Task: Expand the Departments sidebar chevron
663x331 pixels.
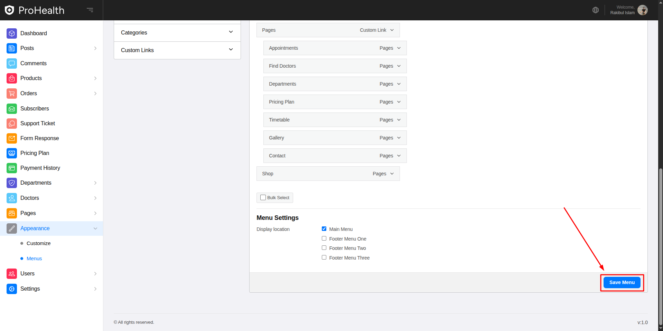Action: pos(95,183)
